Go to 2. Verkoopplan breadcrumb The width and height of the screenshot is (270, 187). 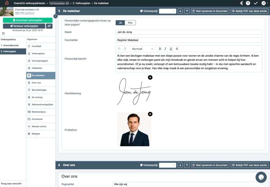pos(81,3)
